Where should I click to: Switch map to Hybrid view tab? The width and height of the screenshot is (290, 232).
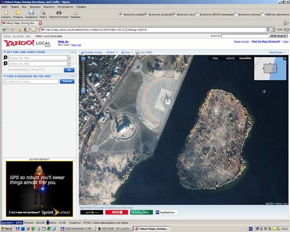(230, 58)
